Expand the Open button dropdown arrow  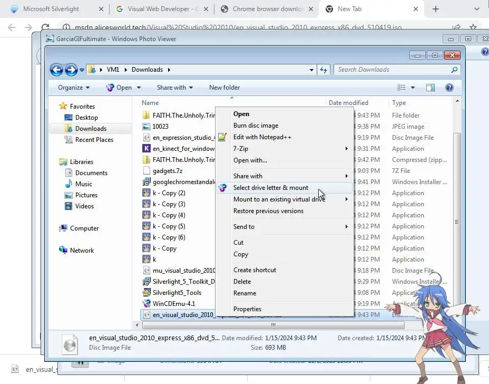tap(139, 88)
